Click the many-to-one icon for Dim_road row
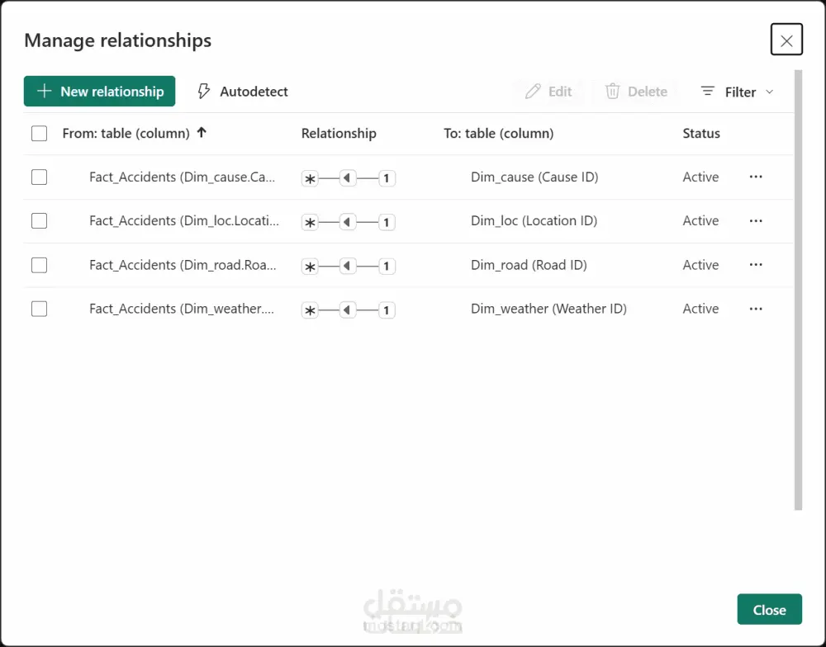 click(349, 266)
